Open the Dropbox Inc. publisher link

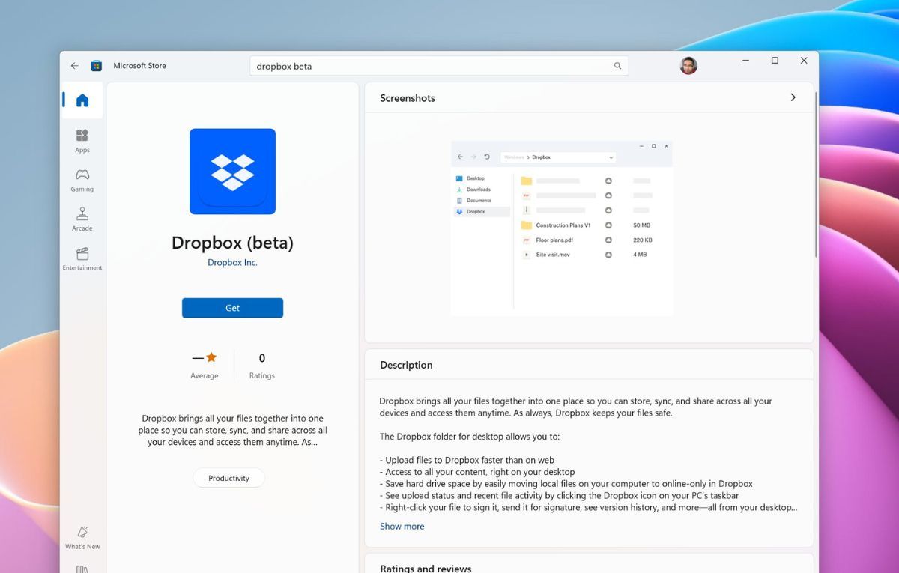pyautogui.click(x=232, y=263)
